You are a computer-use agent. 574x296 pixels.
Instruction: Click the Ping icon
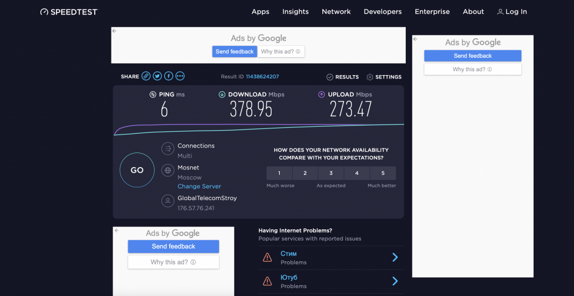152,95
